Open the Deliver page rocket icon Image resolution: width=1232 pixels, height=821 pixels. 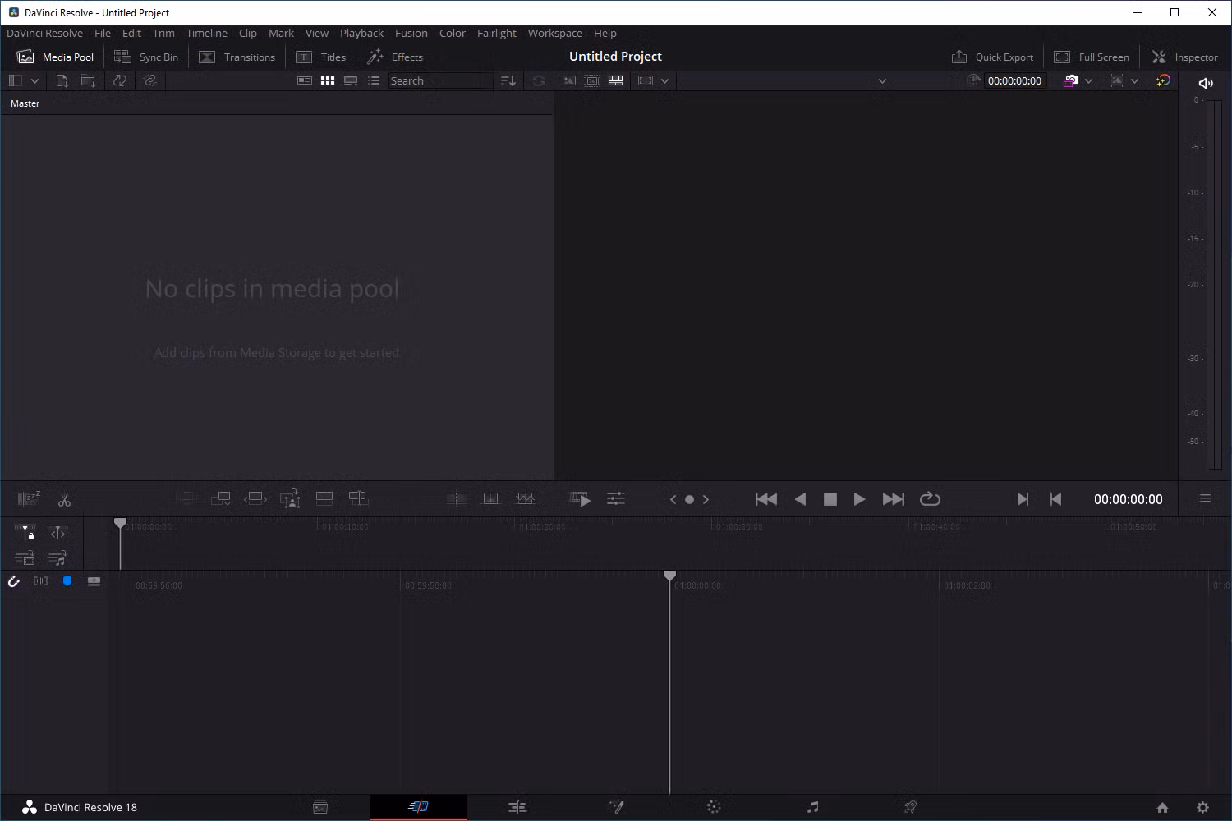(911, 807)
